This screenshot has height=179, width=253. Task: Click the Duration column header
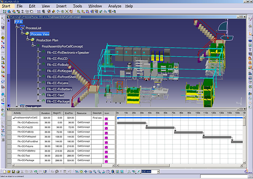[x=46, y=113]
